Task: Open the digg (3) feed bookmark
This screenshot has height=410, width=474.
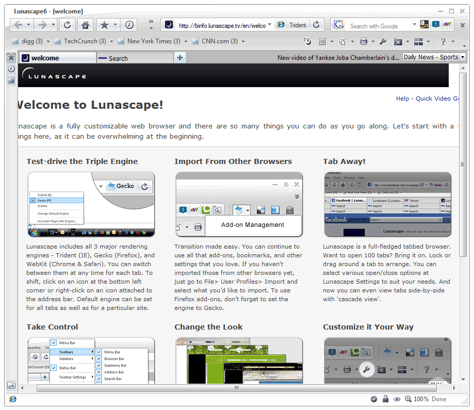Action: [x=27, y=41]
